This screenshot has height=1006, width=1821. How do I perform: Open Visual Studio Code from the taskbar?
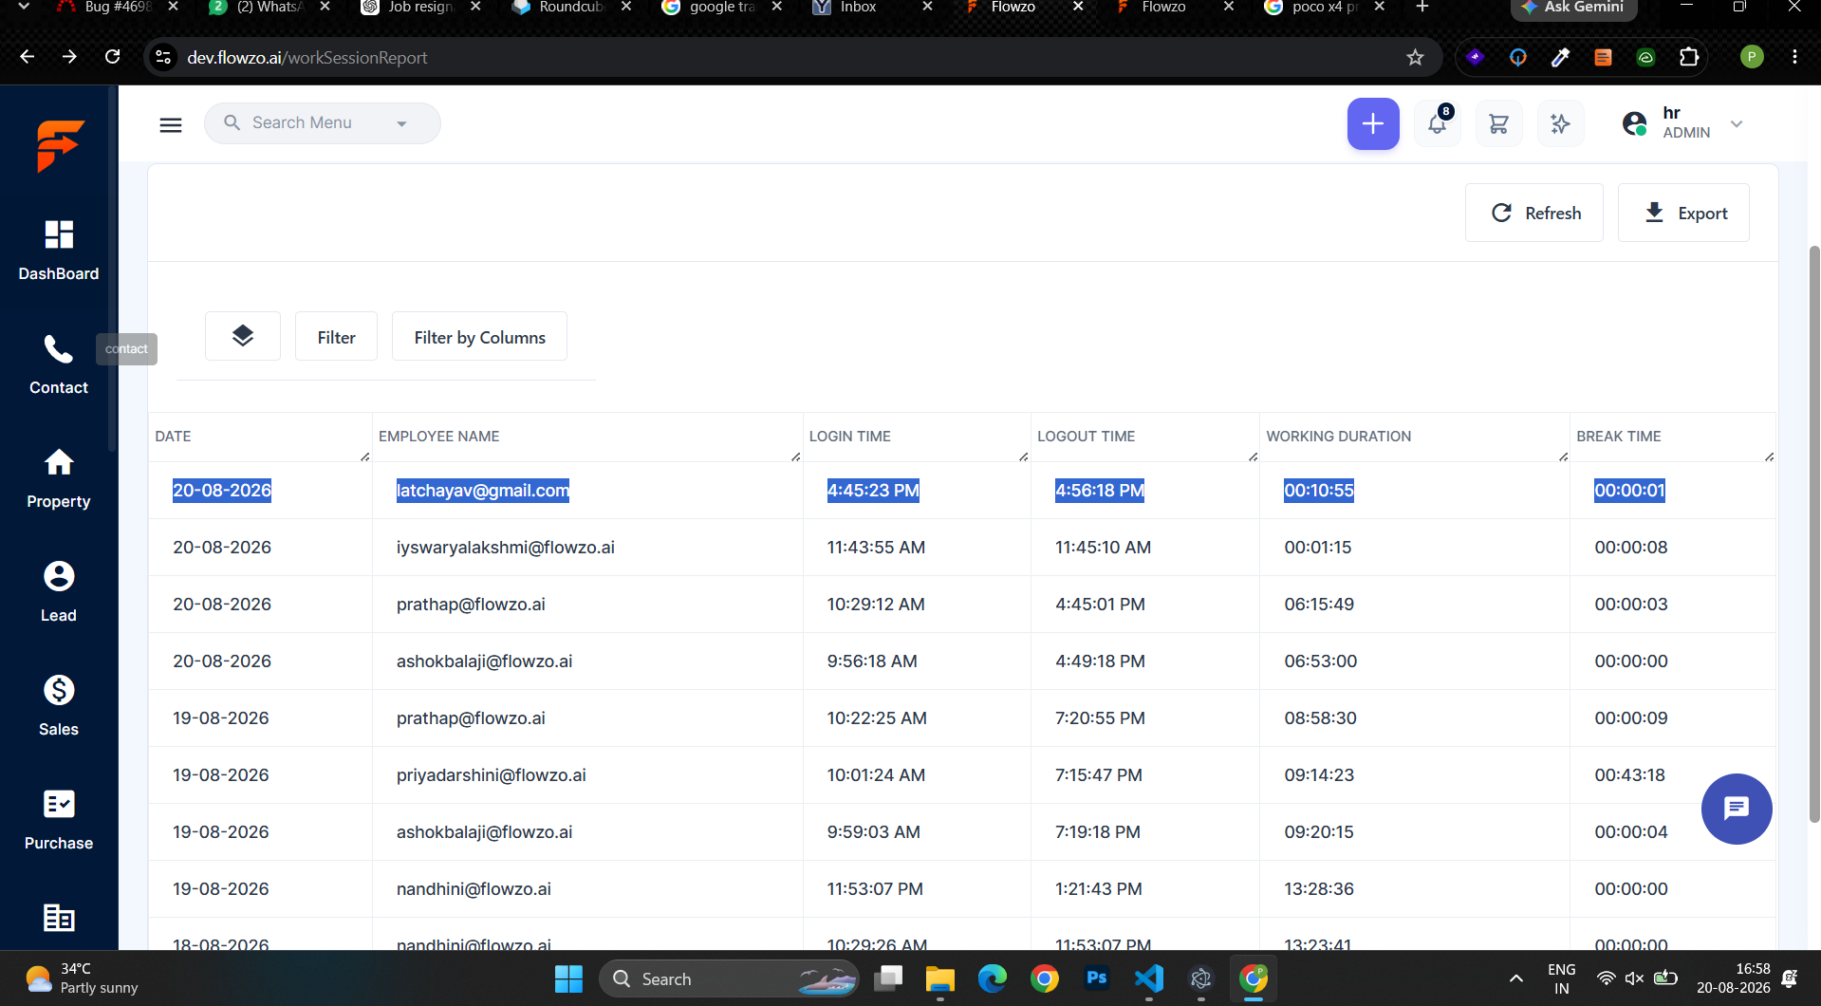pyautogui.click(x=1149, y=978)
